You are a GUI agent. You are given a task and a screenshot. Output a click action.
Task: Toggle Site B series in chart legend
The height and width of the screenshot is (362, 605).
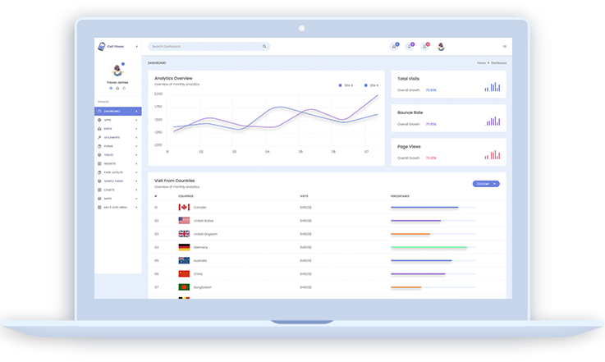(369, 85)
